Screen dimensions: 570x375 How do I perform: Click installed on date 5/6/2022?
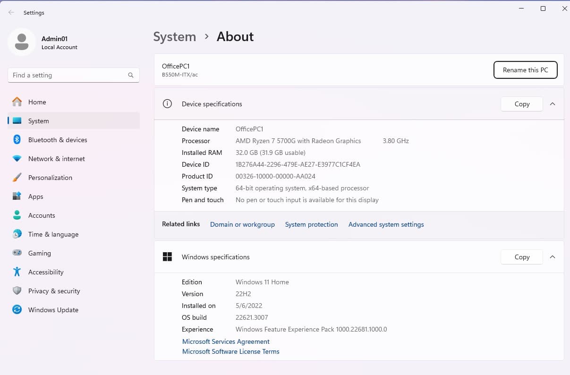click(x=249, y=306)
